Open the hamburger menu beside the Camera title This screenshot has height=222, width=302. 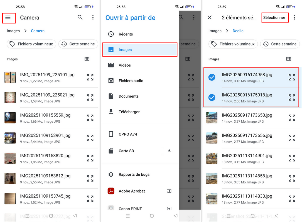click(8, 17)
